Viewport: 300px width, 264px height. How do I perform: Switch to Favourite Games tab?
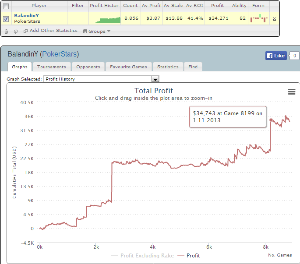(128, 67)
